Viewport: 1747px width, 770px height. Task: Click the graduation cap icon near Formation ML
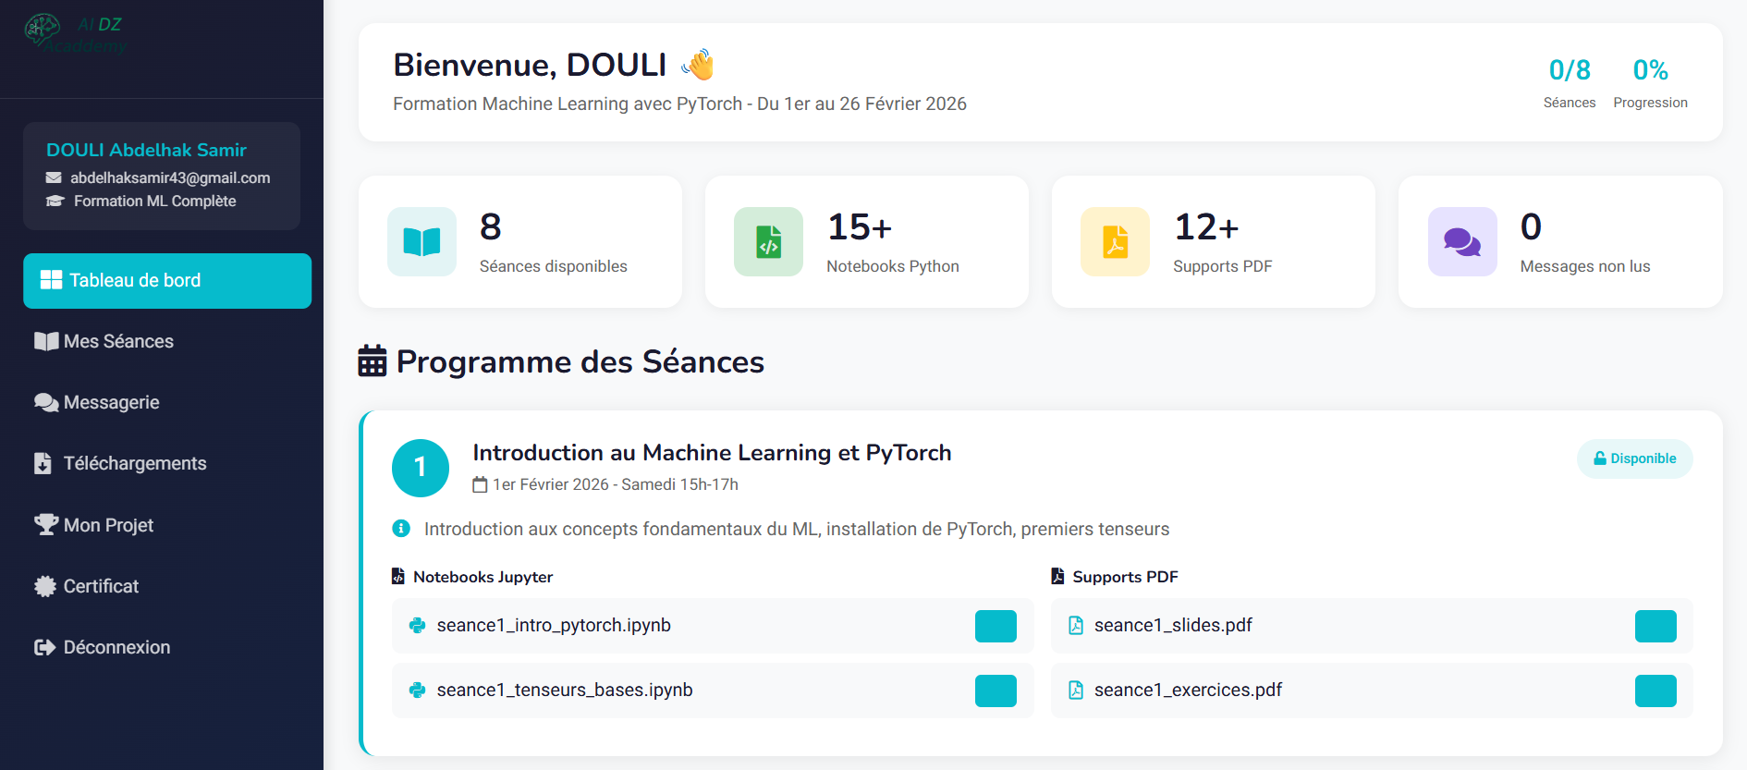point(55,201)
